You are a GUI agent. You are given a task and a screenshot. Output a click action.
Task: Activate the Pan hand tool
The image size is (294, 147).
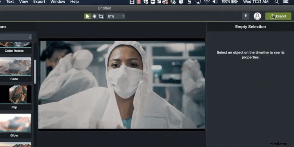94,16
